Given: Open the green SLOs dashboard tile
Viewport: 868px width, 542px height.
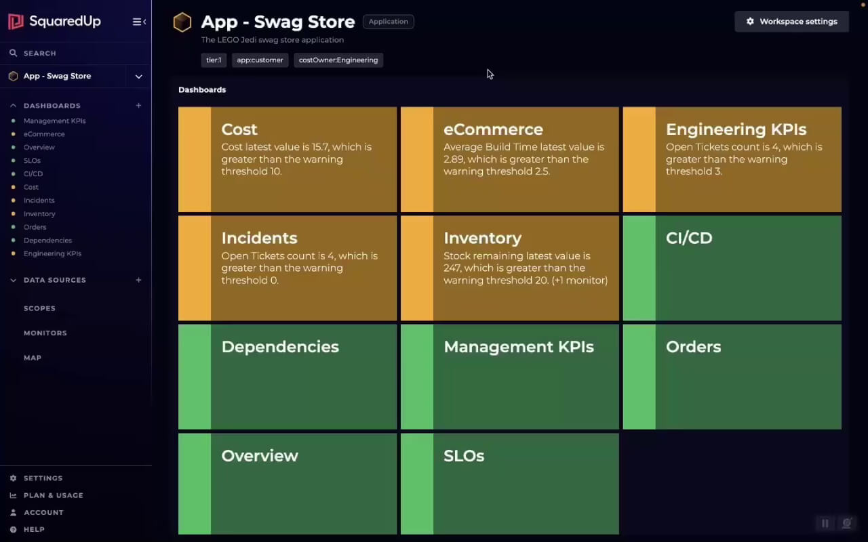Looking at the screenshot, I should pyautogui.click(x=510, y=484).
